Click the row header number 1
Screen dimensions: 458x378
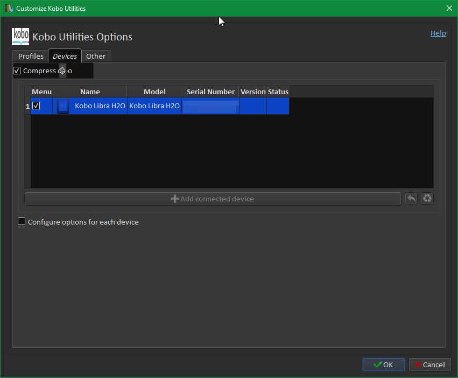tap(27, 106)
